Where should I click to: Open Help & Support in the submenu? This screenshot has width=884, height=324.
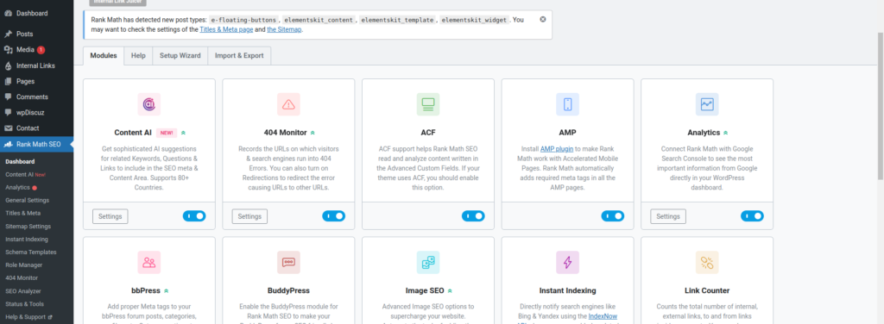pos(28,317)
